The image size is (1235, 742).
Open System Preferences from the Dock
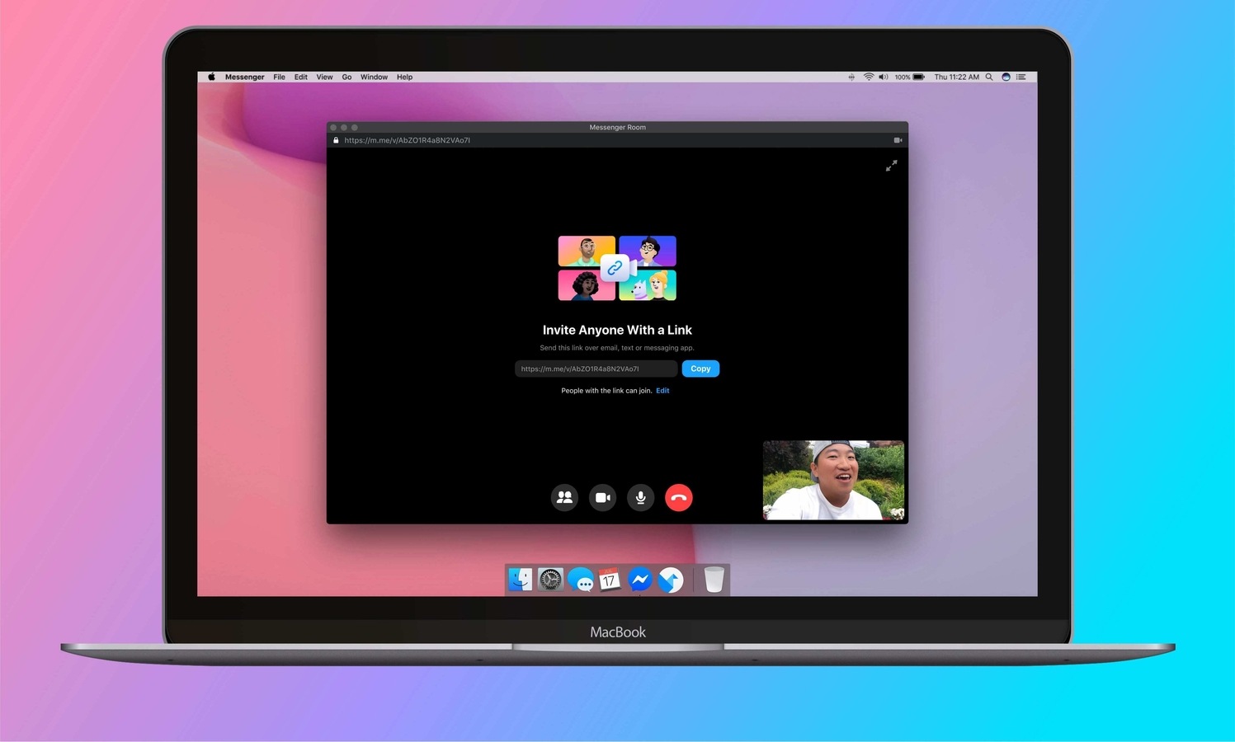pos(550,580)
